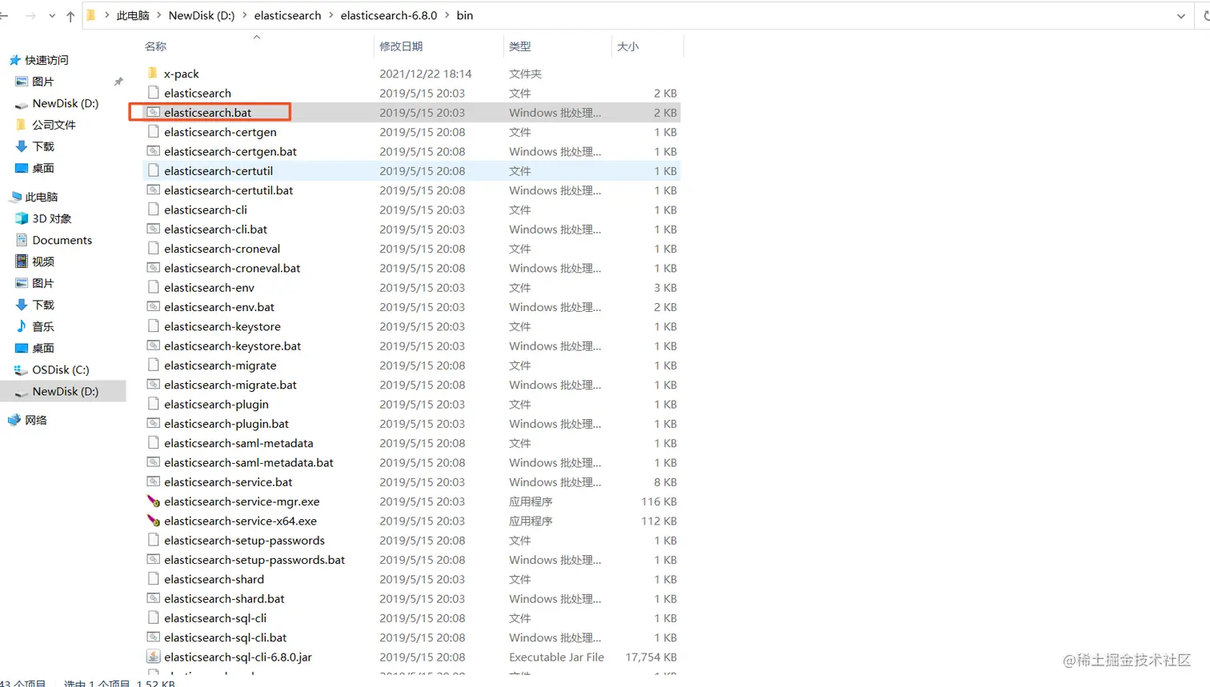Screen dimensions: 1210x687
Task: Click elasticsearch-keystore.bat file icon
Action: coord(153,345)
